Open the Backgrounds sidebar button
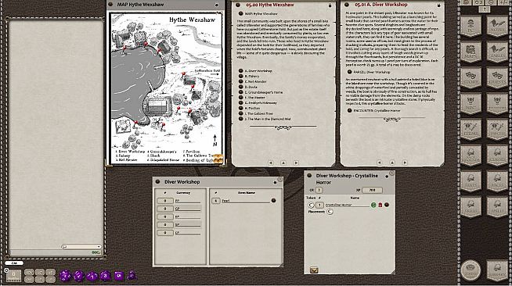512x286 pixels. pyautogui.click(x=471, y=156)
